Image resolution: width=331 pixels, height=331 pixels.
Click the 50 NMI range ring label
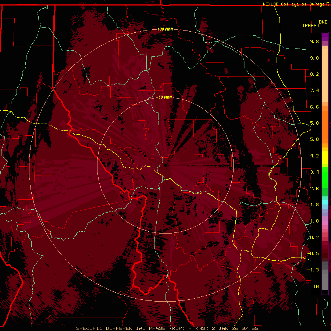pos(165,97)
